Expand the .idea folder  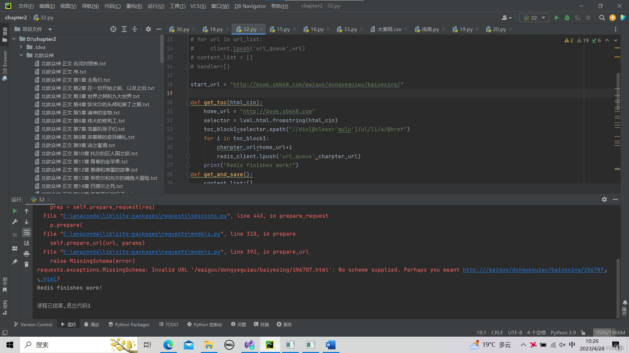click(x=21, y=47)
